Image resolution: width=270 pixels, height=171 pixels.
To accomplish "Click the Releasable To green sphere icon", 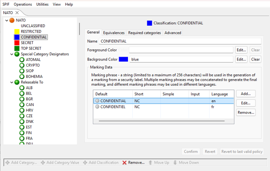I will coord(17,82).
